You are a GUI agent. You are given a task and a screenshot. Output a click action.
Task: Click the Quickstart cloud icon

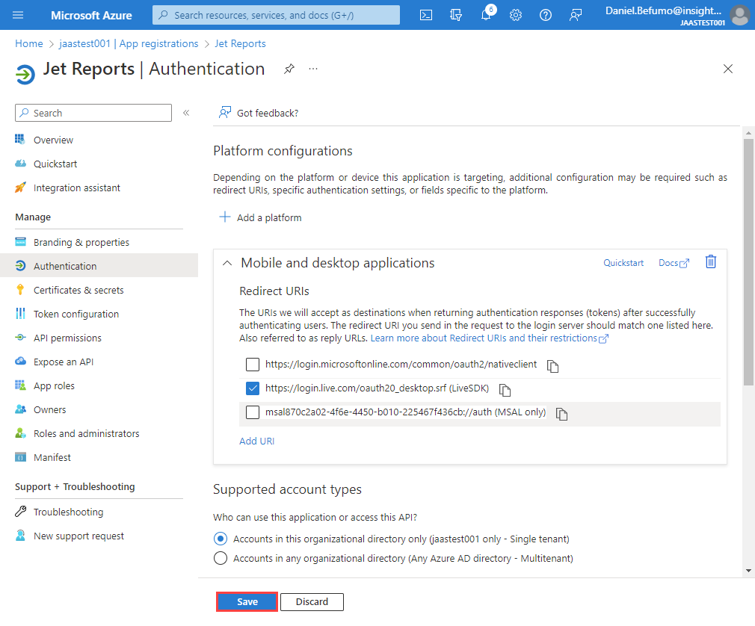pos(20,164)
